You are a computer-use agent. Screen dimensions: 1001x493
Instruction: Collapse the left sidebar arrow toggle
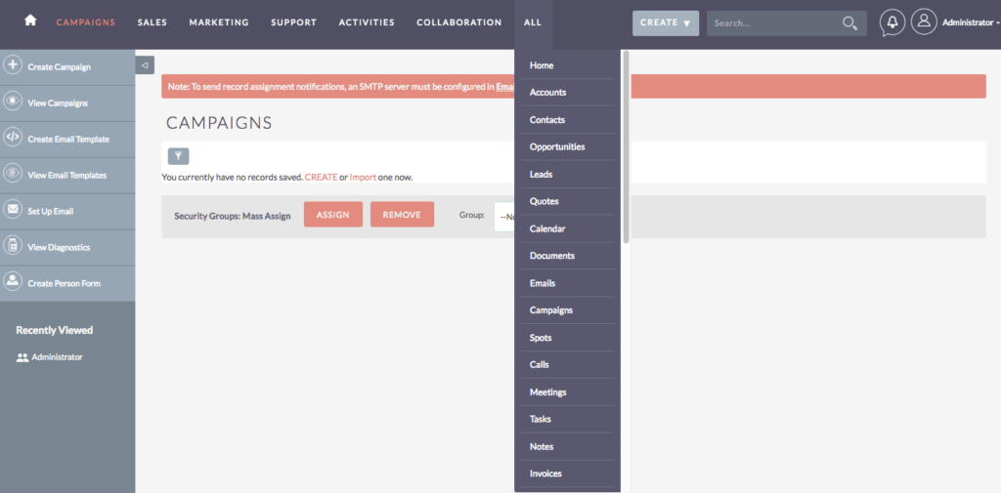pos(145,65)
